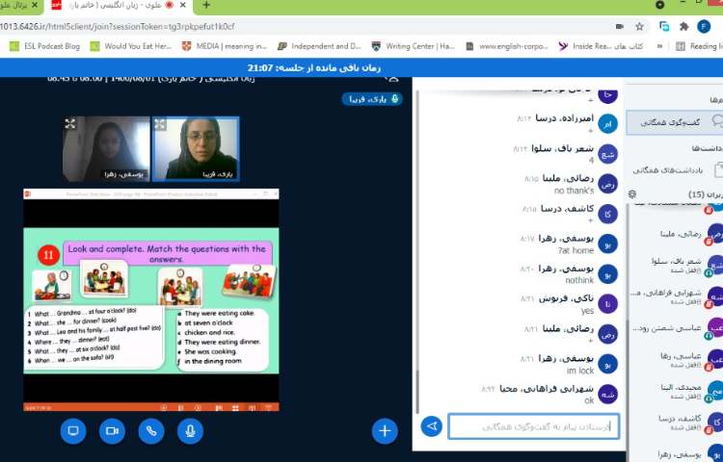Image resolution: width=723 pixels, height=462 pixels.
Task: Send the chat message with arrow button
Action: (x=432, y=425)
